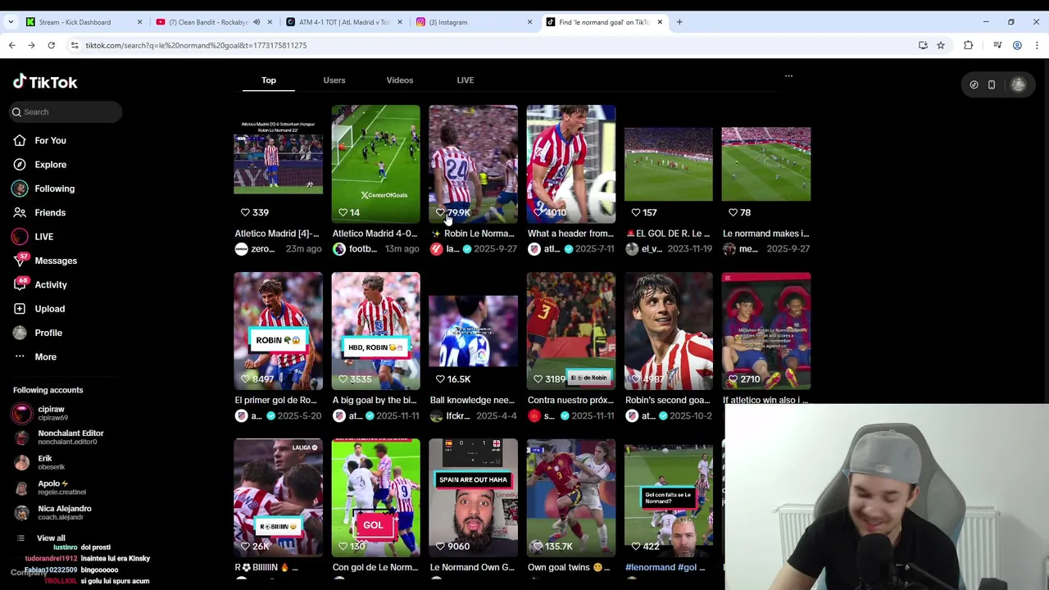Click the phone app icon top right
This screenshot has width=1049, height=590.
coord(992,84)
